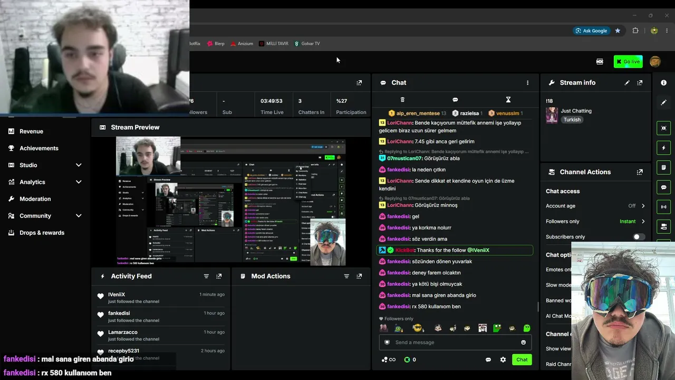Click the Lamarzacco entry in Activity Feed

[x=161, y=335]
